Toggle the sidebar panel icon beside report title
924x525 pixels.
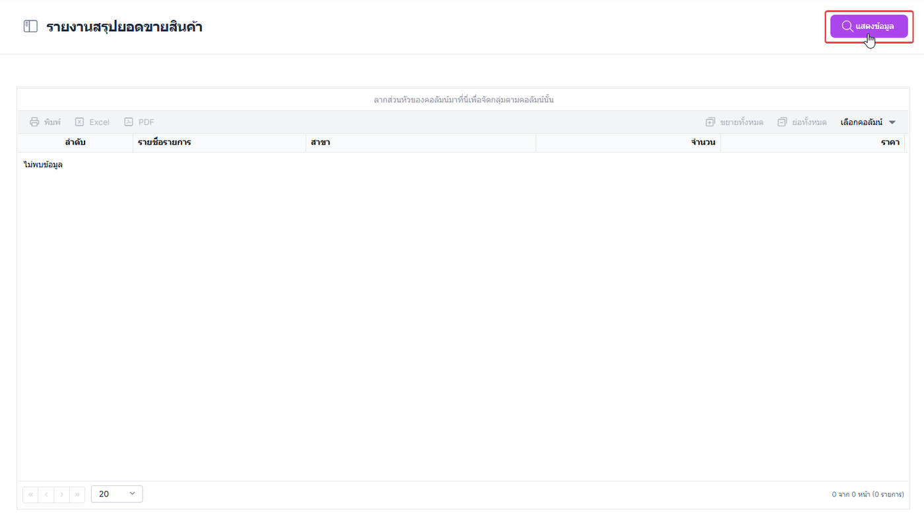click(x=30, y=26)
